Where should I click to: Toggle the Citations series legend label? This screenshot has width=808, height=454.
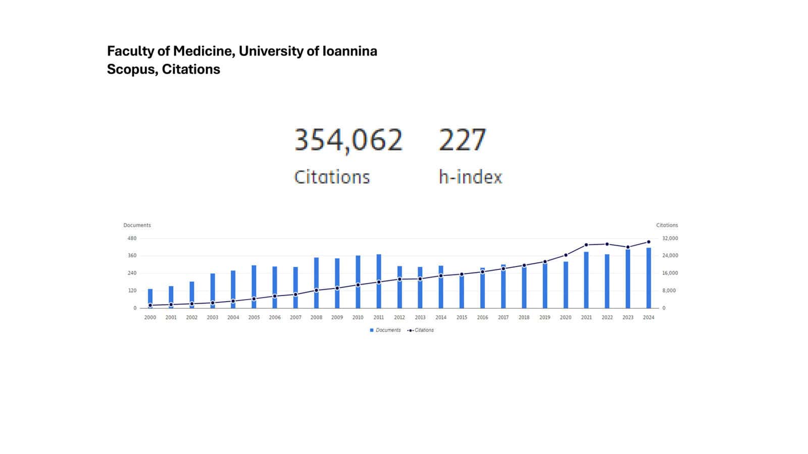(x=424, y=330)
